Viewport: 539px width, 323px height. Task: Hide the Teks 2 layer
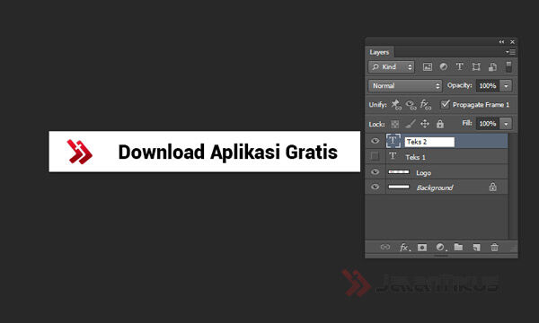point(375,141)
